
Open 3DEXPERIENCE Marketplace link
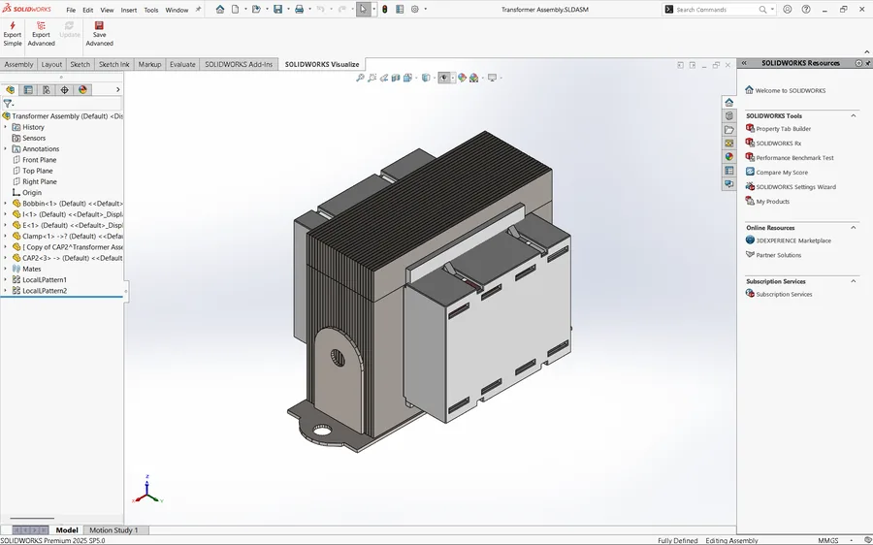[793, 240]
